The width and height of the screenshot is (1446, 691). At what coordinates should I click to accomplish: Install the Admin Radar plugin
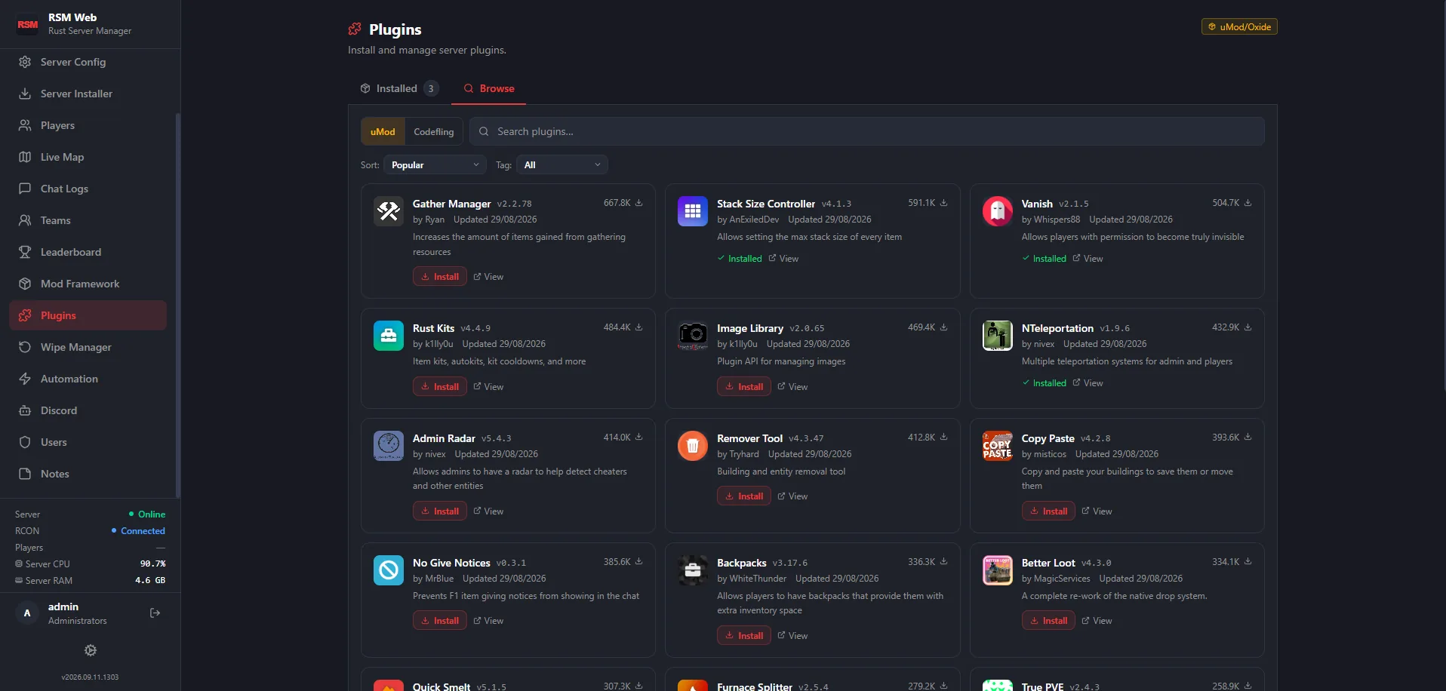point(440,511)
